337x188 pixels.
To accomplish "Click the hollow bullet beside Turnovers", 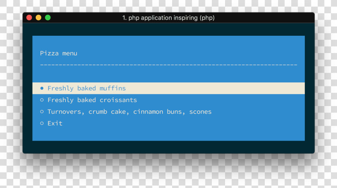I will 42,112.
